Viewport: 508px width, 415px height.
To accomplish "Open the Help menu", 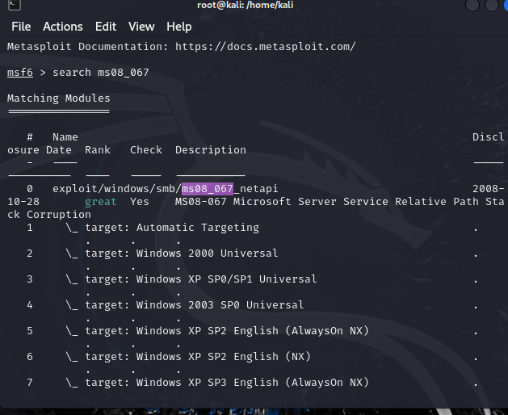I will tap(178, 27).
